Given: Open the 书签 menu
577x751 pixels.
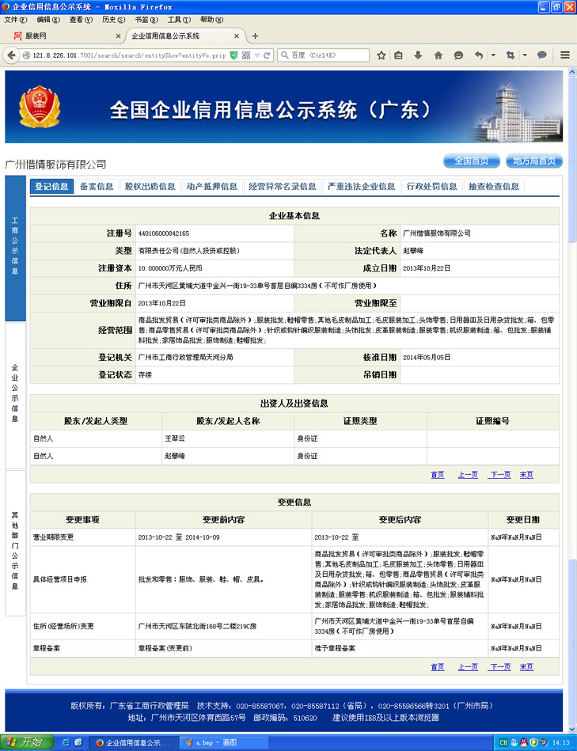Looking at the screenshot, I should pyautogui.click(x=146, y=20).
